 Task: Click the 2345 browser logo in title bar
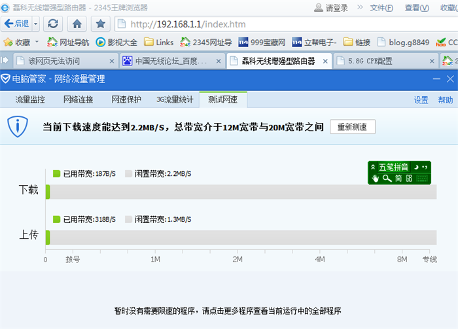(x=5, y=8)
